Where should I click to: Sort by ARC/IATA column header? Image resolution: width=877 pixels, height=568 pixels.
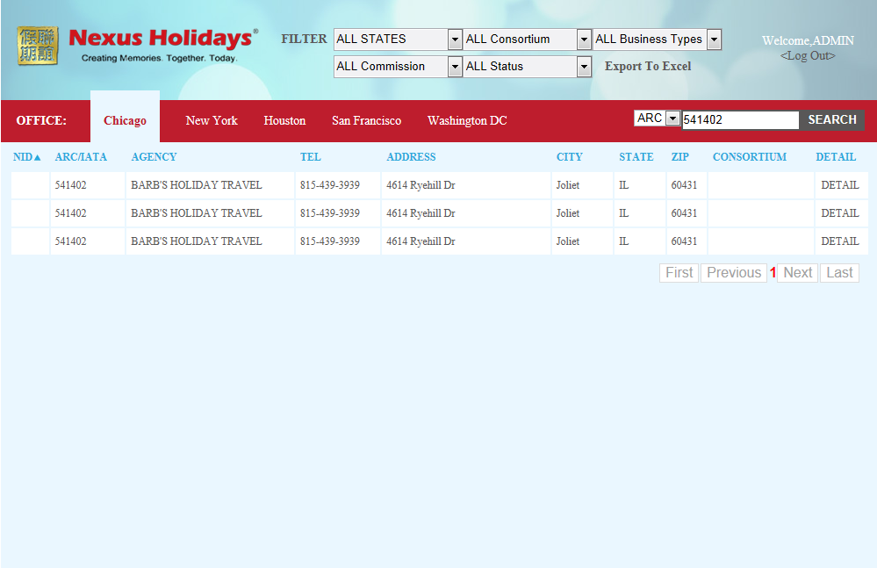point(81,157)
